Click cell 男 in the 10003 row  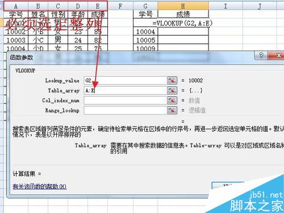58,40
